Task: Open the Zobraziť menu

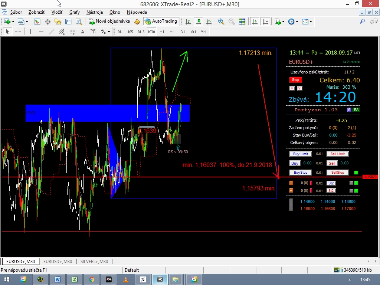Action: [37, 12]
